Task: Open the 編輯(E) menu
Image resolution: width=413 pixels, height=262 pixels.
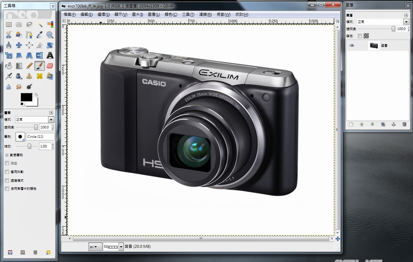Action: [x=86, y=15]
